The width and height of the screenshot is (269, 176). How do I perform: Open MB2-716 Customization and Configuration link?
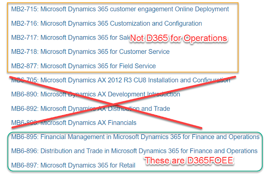(x=106, y=23)
